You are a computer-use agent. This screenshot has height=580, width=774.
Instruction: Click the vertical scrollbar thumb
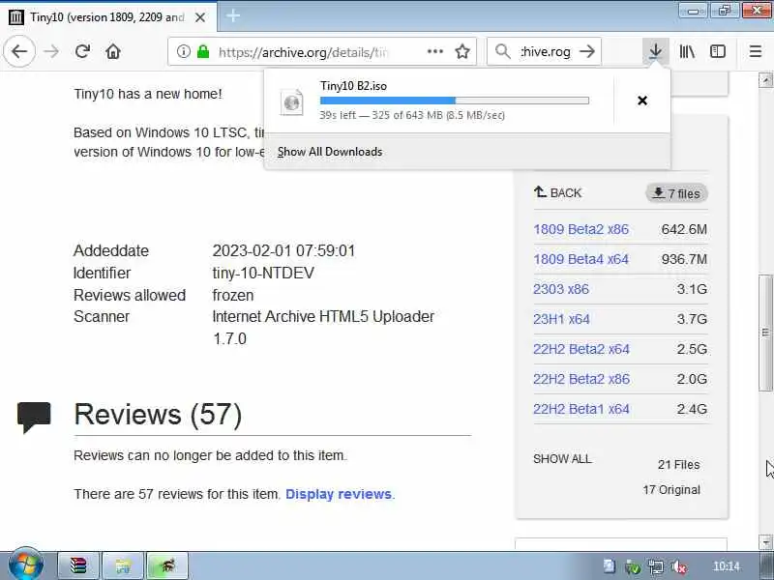coord(765,333)
